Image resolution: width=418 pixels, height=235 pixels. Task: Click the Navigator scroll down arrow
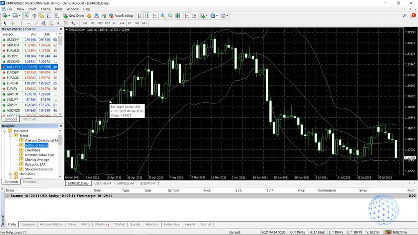60,177
